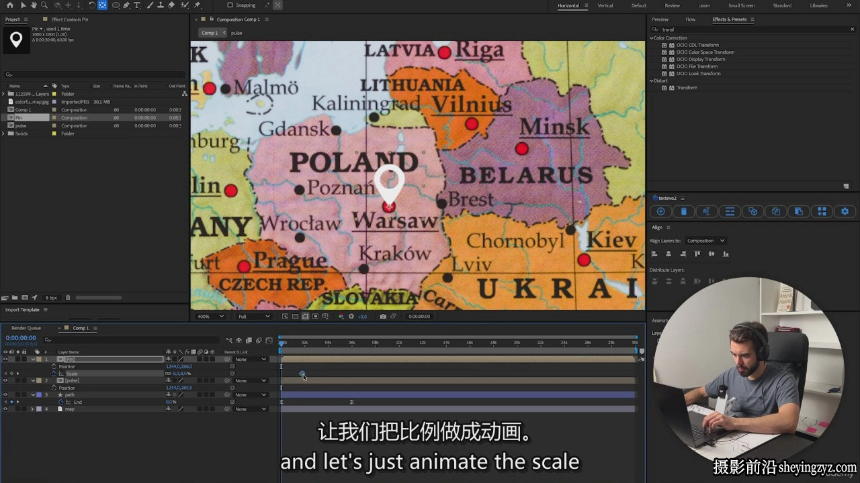Click path layer blue label color swatch
The image size is (860, 483).
(39, 394)
